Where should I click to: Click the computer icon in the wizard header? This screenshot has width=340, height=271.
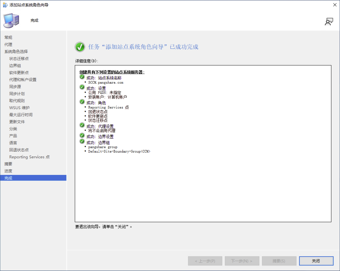(11, 21)
